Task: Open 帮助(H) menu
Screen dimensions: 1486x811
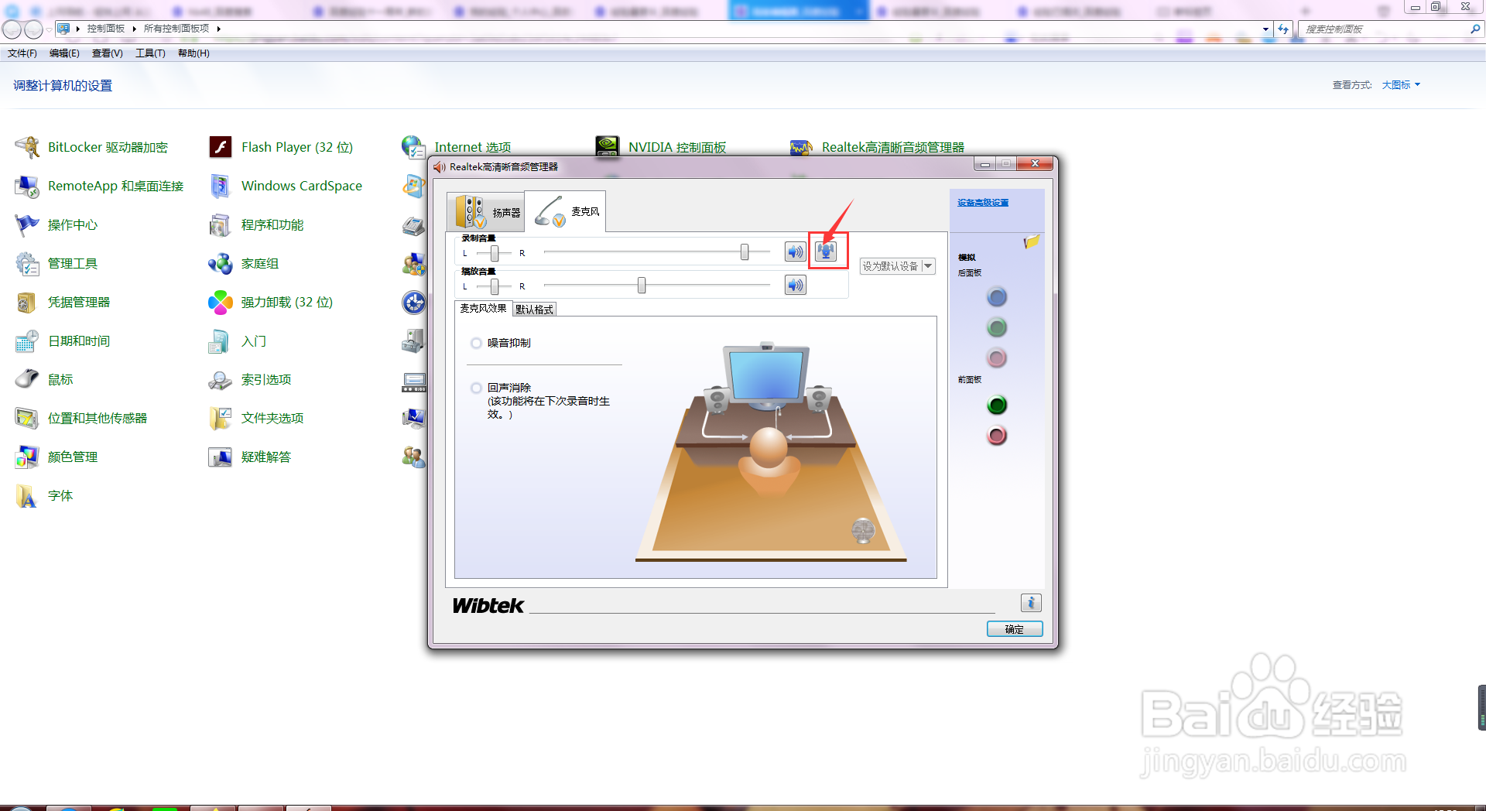Action: coord(193,53)
